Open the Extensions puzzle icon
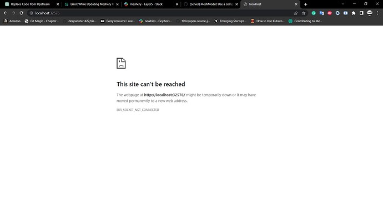This screenshot has width=383, height=205. pyautogui.click(x=354, y=13)
